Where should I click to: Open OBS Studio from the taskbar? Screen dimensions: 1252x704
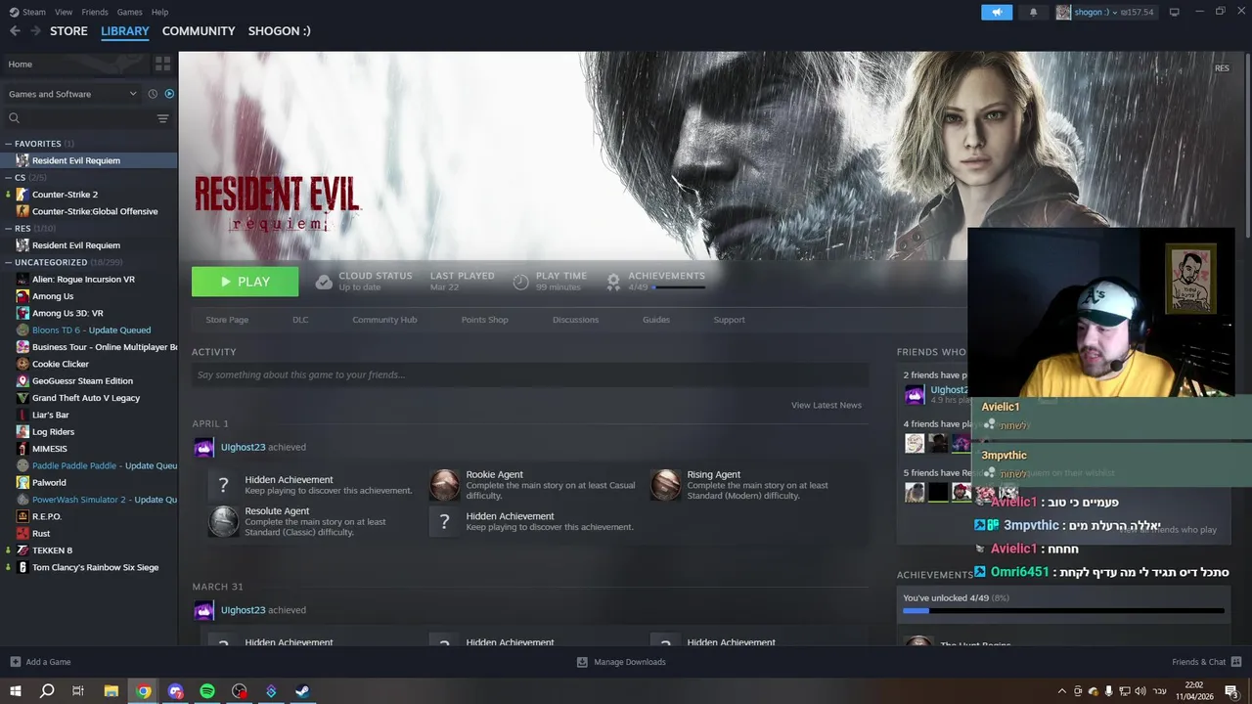coord(240,691)
